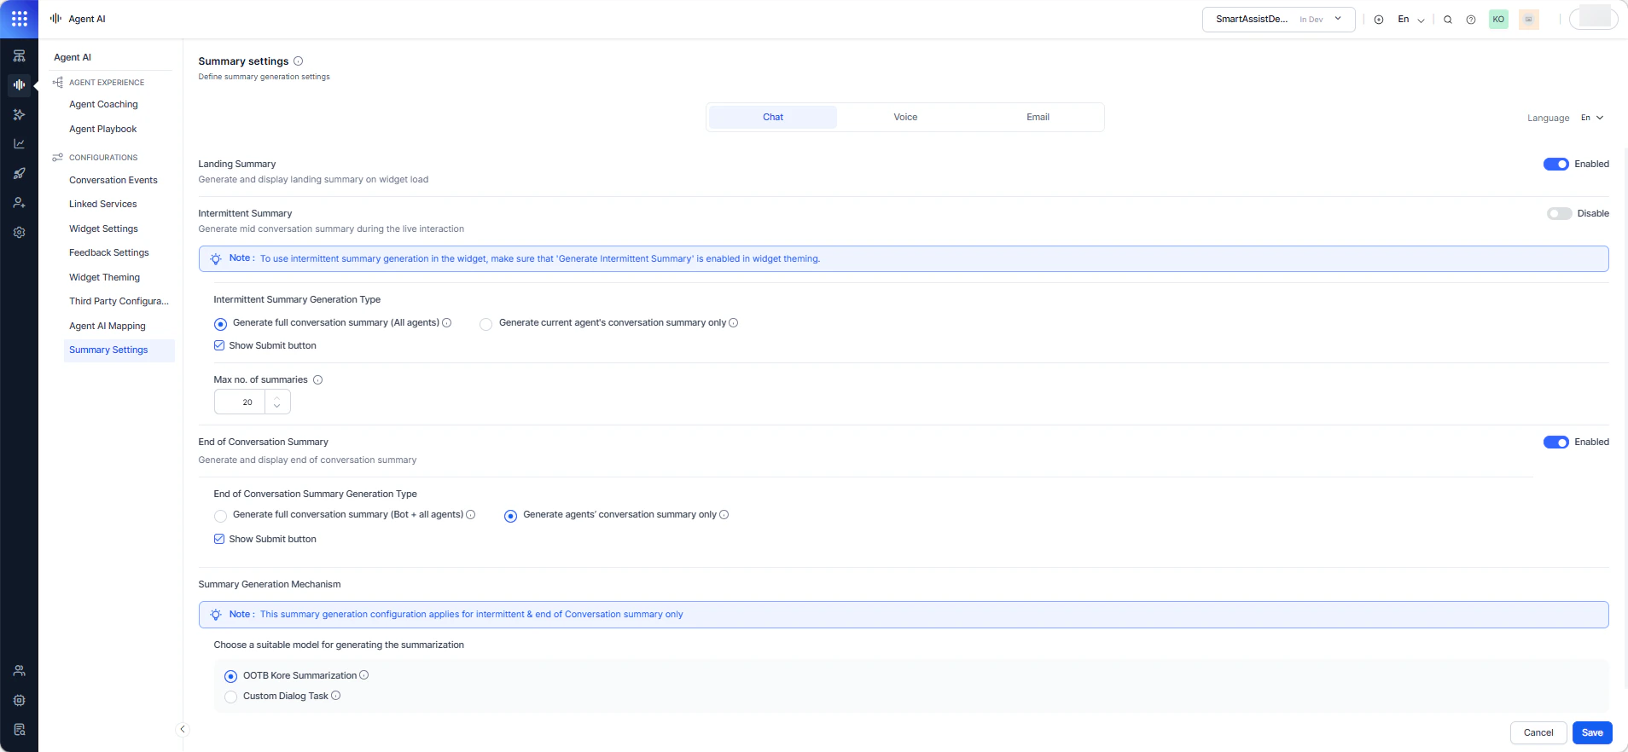Open the search magnifier in the top bar
The image size is (1628, 752).
pyautogui.click(x=1448, y=20)
